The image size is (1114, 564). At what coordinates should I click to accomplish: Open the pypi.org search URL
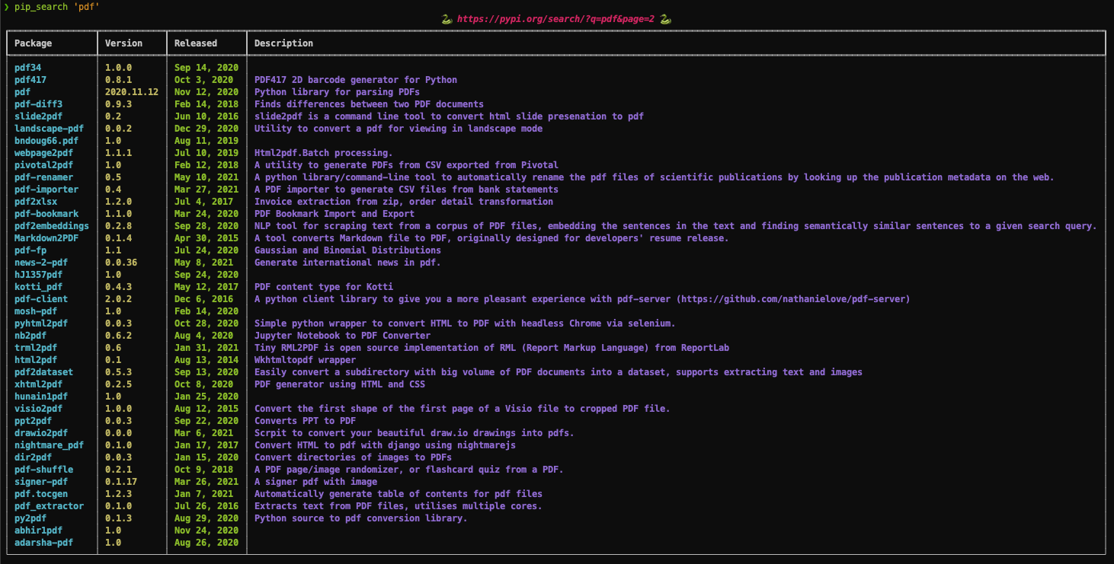click(x=555, y=18)
